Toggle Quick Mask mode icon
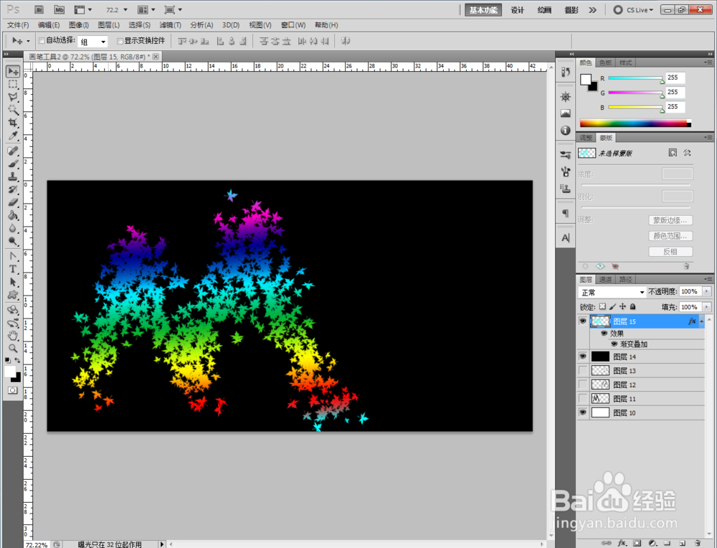 pyautogui.click(x=13, y=390)
